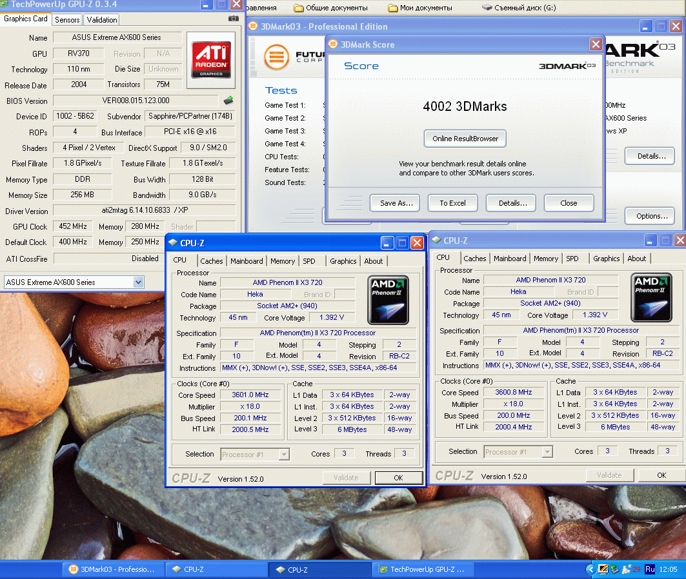
Task: Open Processor #1 selection dropdown in right CPU-Z
Action: point(547,452)
